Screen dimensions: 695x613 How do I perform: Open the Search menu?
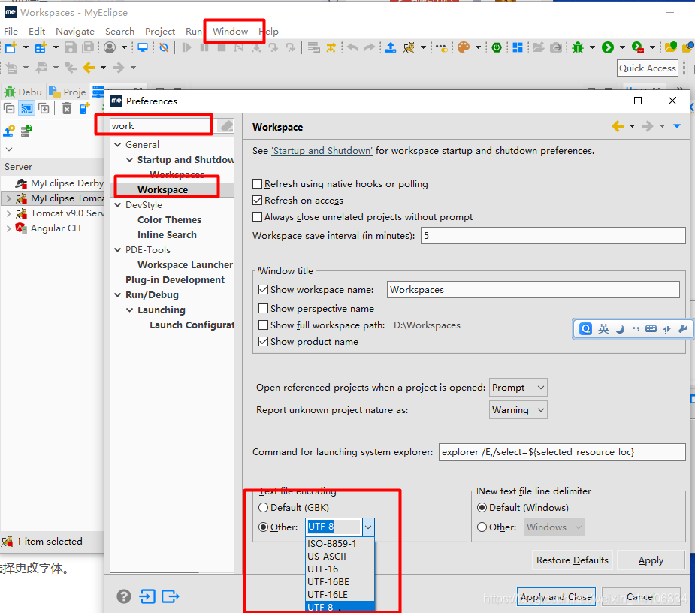click(119, 32)
